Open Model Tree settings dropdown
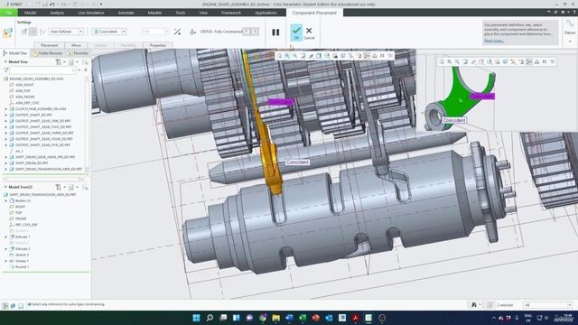The image size is (578, 325). pos(60,62)
